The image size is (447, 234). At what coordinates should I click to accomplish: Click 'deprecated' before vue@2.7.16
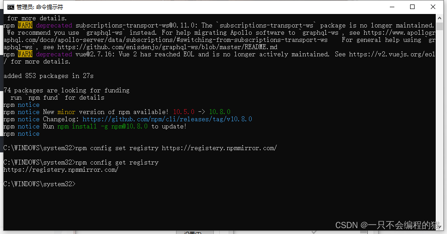coord(54,54)
